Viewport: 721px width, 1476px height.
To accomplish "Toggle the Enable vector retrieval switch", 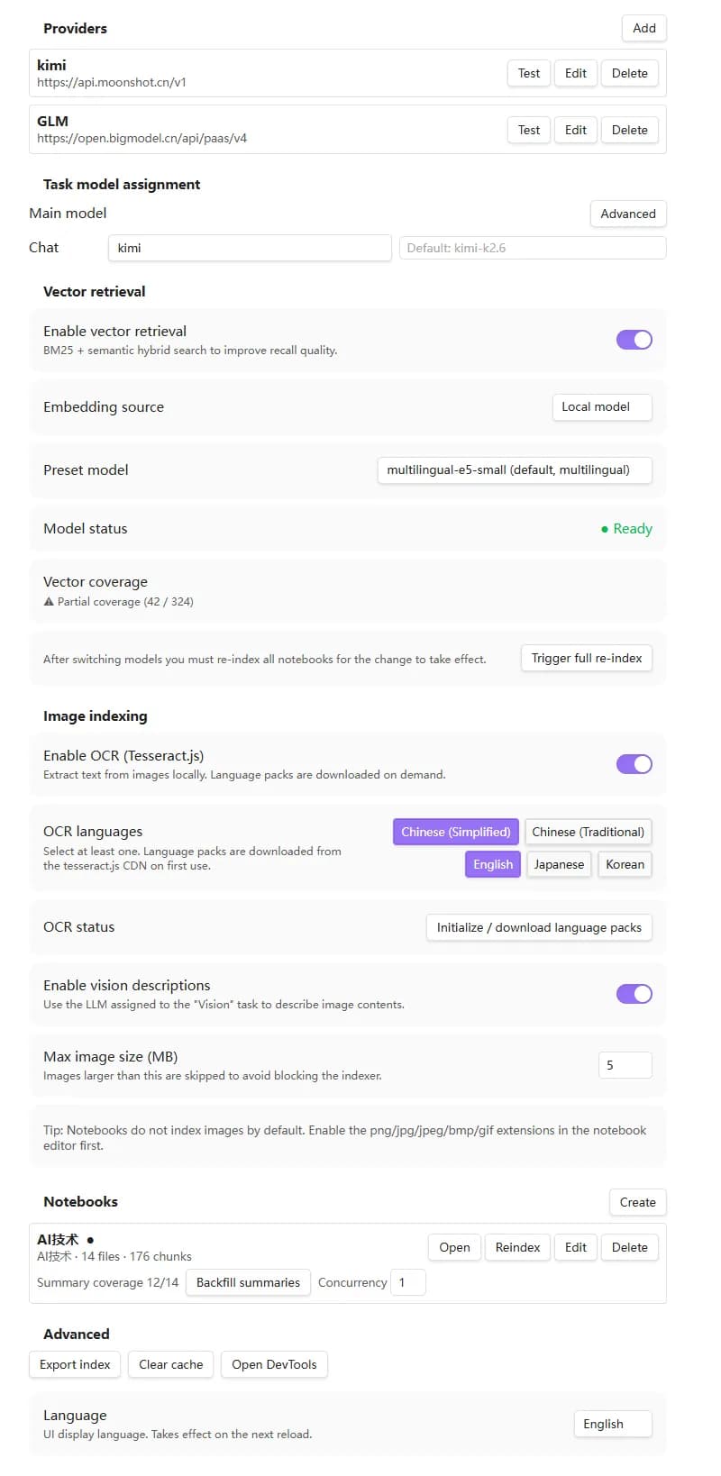I will tap(634, 340).
